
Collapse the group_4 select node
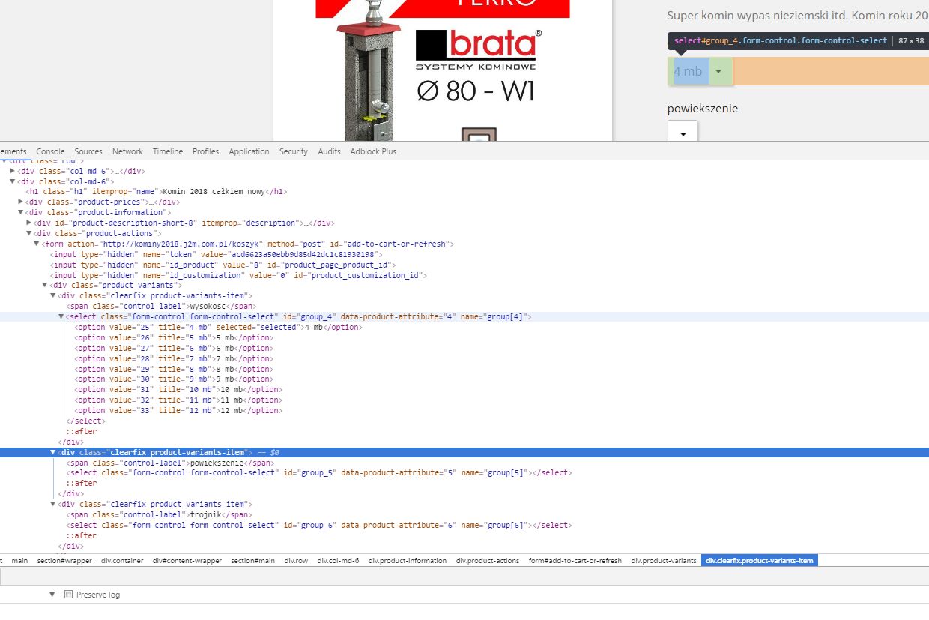click(x=61, y=317)
